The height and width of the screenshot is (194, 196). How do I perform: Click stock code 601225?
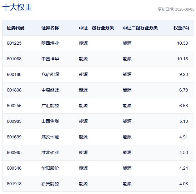point(14,43)
